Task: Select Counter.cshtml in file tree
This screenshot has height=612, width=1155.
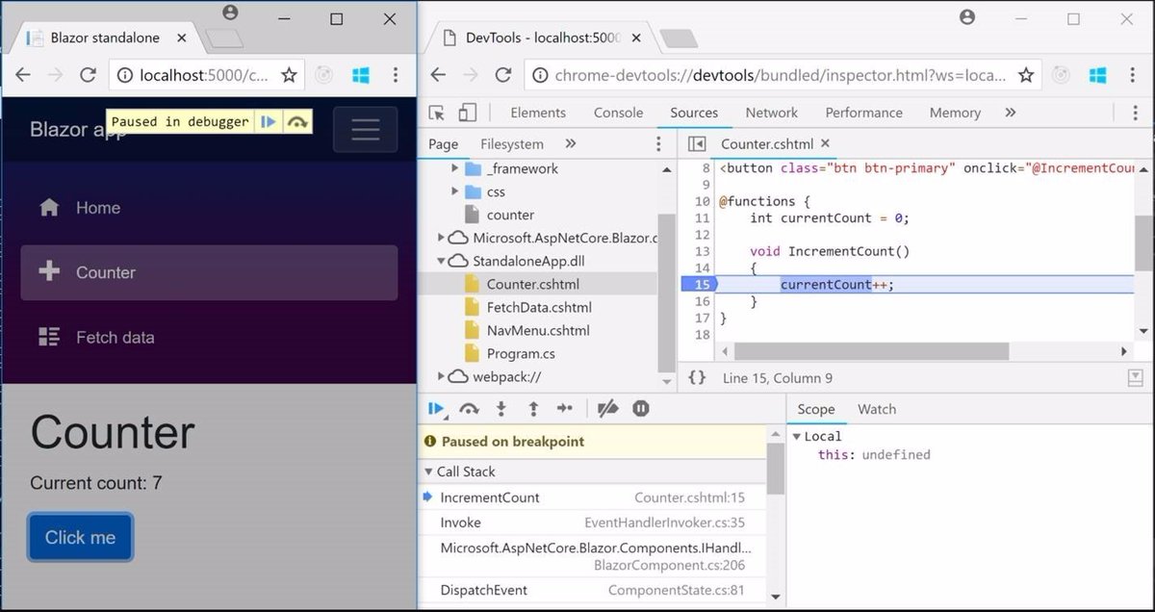Action: point(532,284)
